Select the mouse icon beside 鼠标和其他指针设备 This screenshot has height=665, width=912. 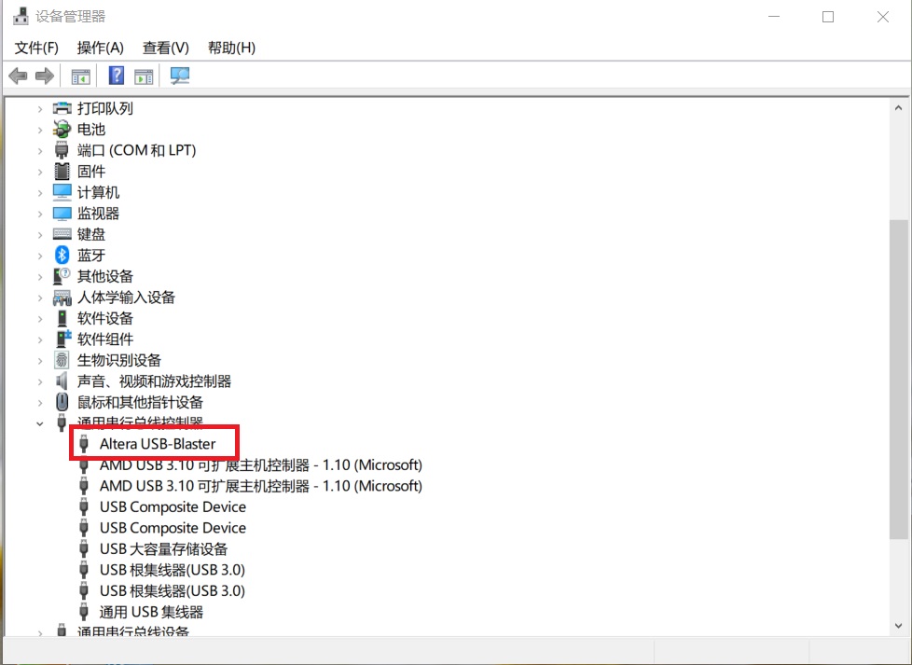(x=62, y=402)
